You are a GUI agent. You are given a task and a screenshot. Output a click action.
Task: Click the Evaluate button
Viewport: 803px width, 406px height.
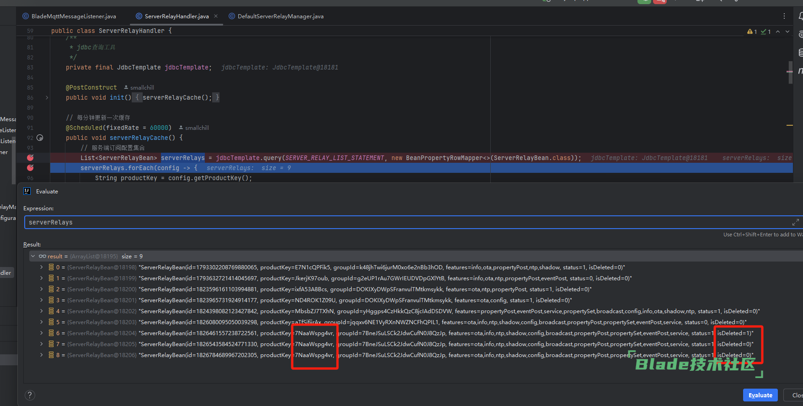pyautogui.click(x=760, y=395)
